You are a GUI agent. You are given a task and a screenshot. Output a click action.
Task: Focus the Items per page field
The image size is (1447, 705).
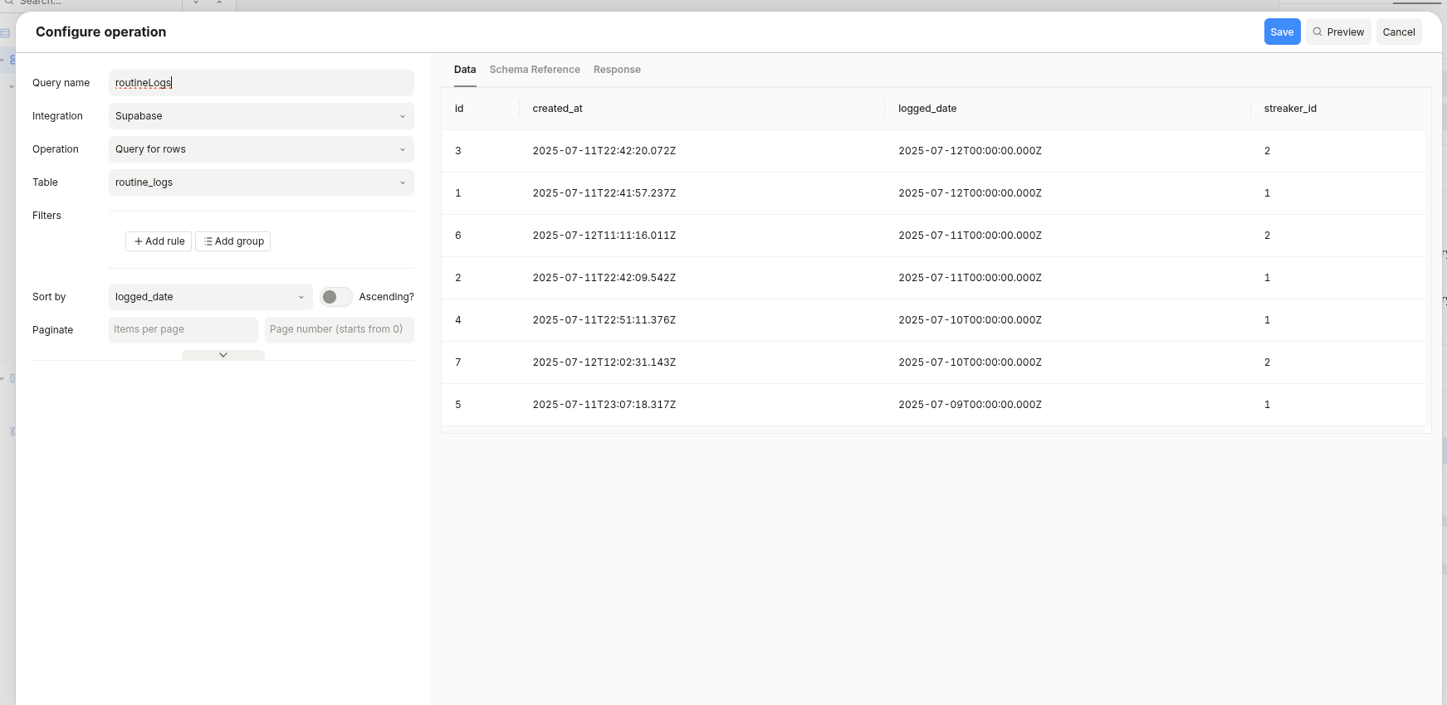click(x=183, y=329)
